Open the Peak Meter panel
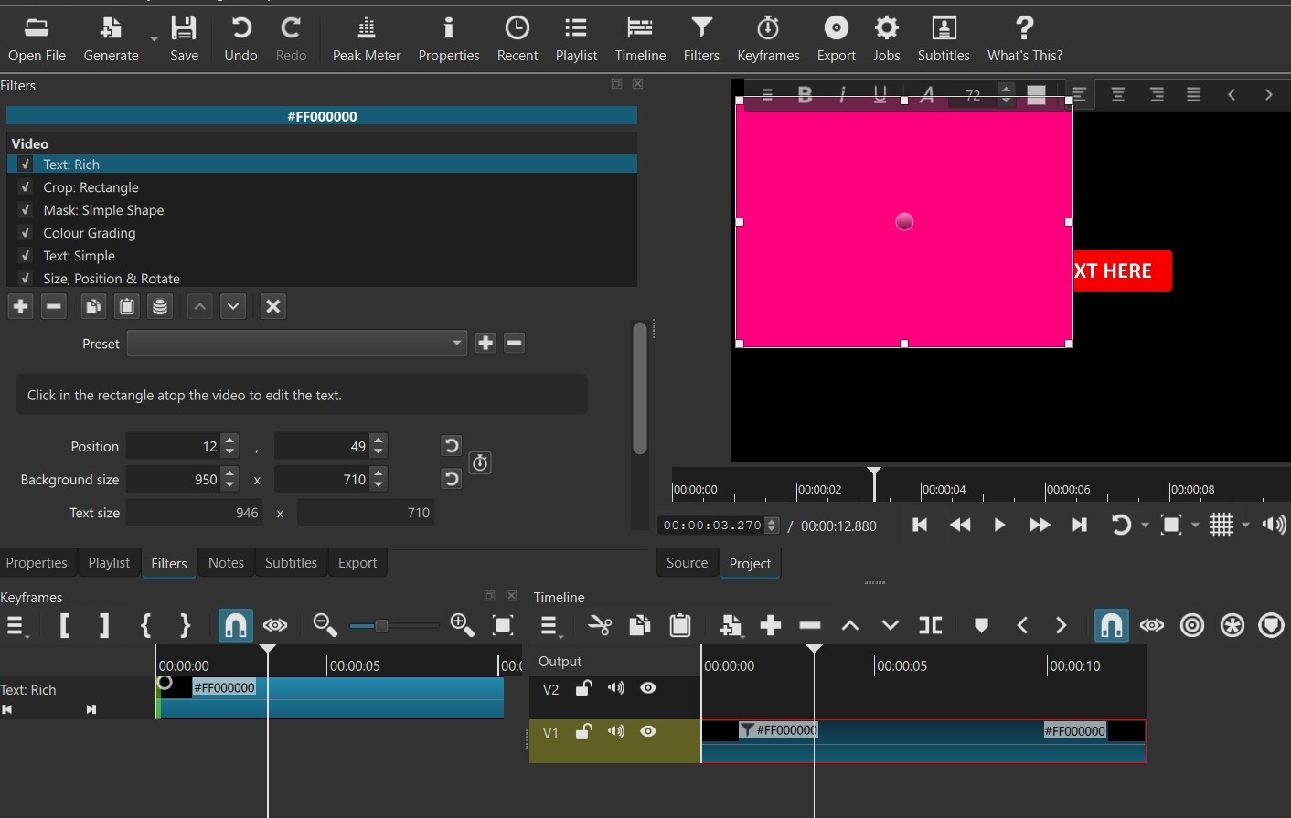 coord(366,39)
